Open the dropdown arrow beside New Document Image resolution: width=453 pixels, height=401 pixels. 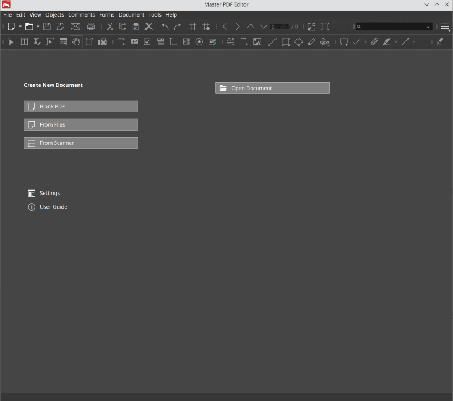[20, 27]
